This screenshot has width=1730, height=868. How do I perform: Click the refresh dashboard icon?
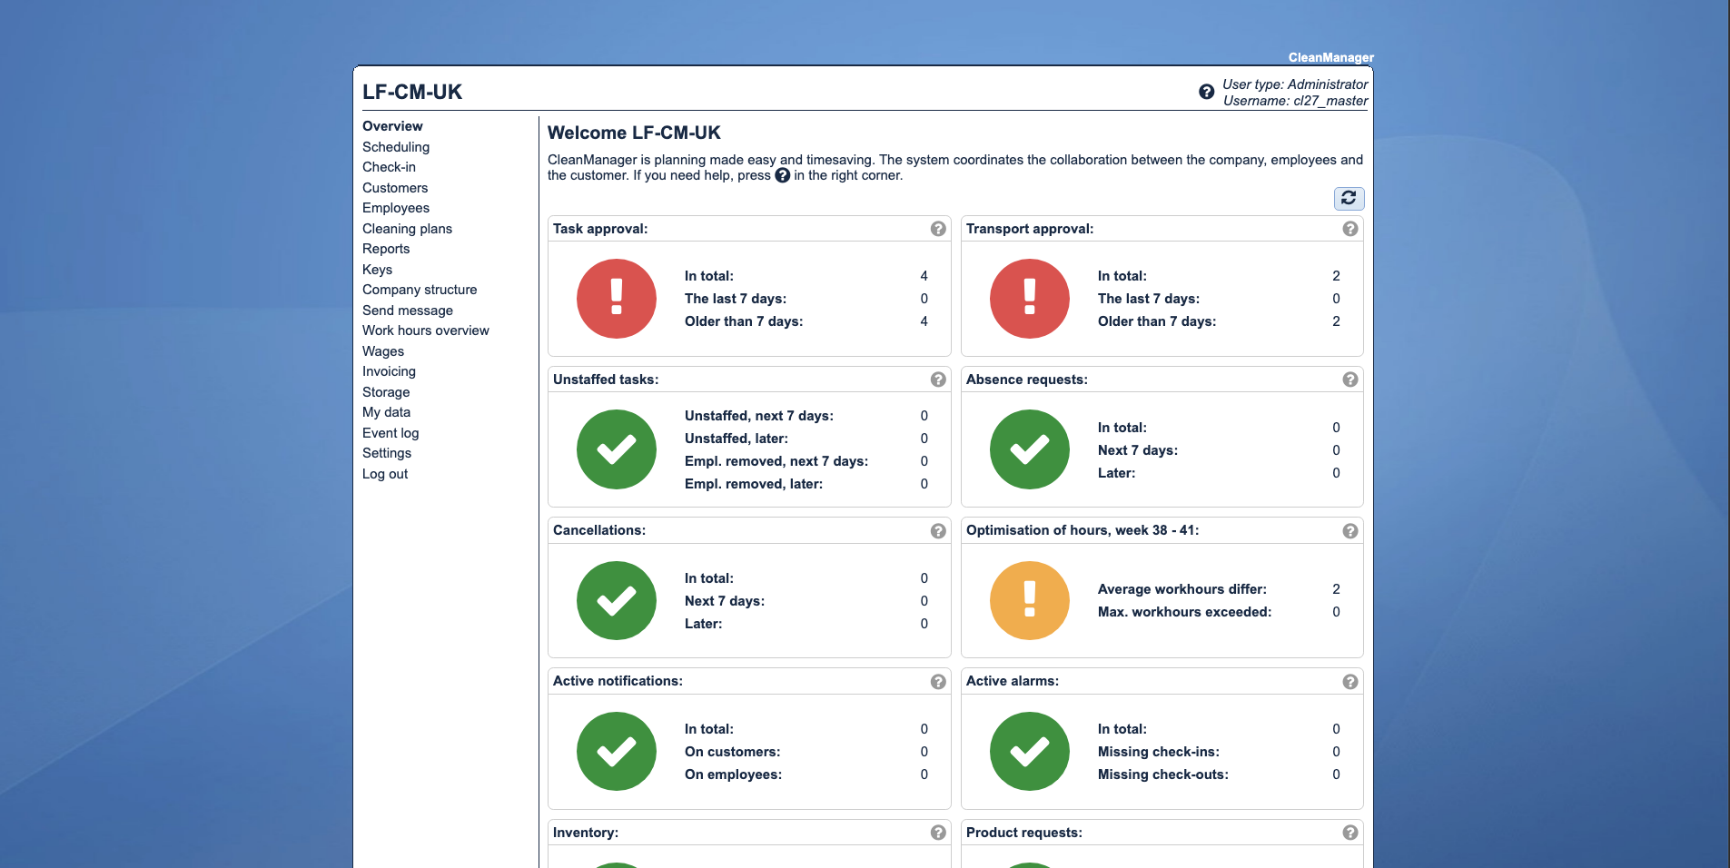(x=1349, y=198)
